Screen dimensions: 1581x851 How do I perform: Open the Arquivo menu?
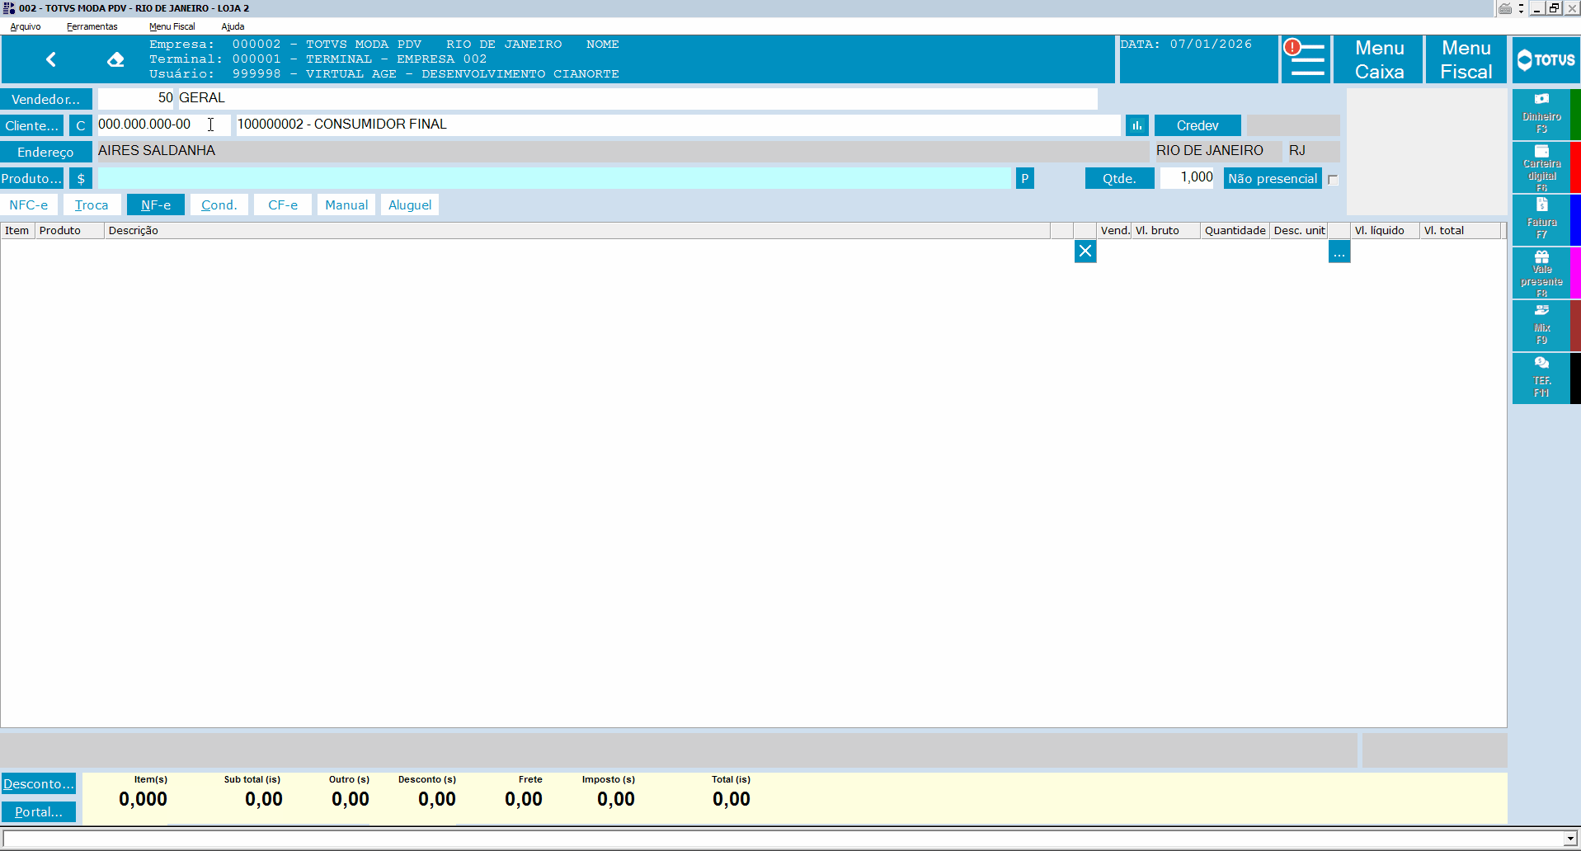click(x=26, y=26)
